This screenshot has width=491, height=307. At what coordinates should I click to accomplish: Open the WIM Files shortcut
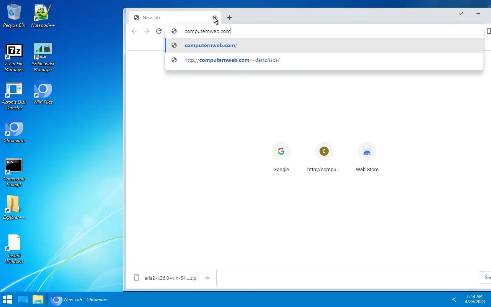coord(43,92)
